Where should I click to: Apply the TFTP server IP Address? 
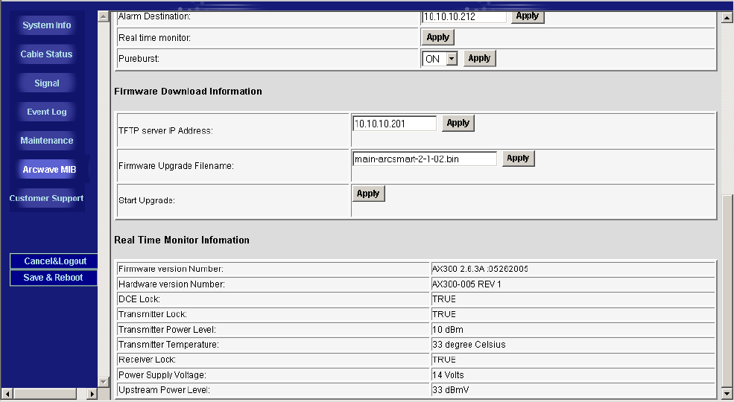pos(458,123)
